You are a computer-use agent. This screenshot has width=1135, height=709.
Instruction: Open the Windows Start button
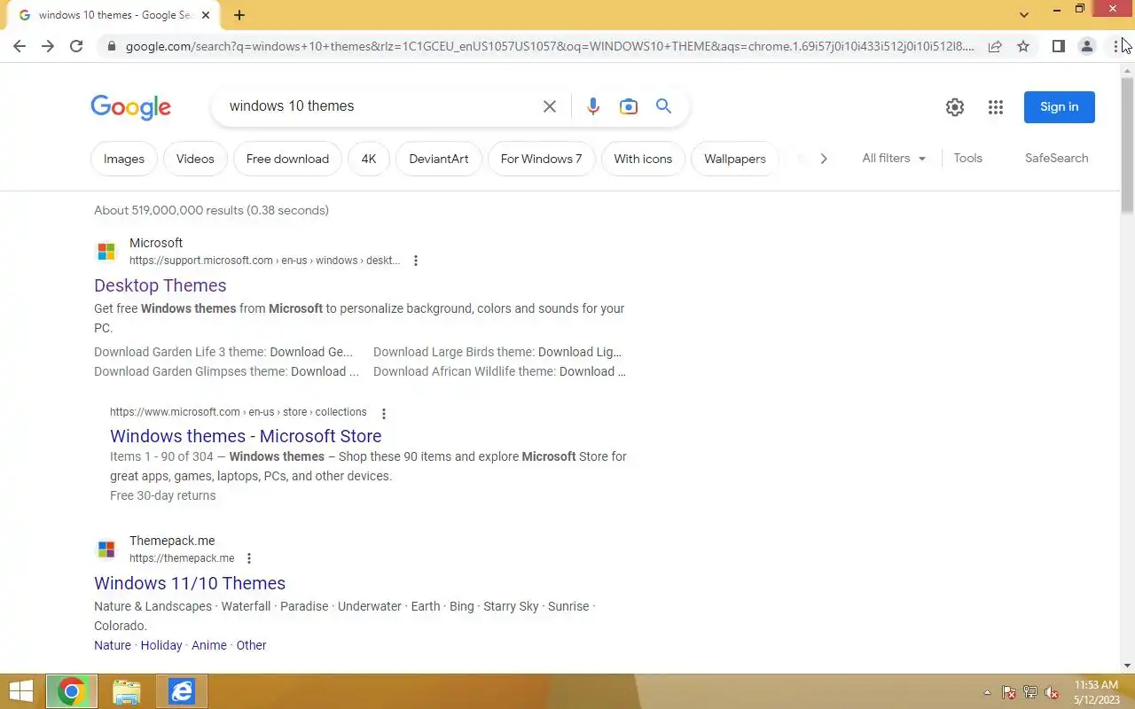(20, 691)
